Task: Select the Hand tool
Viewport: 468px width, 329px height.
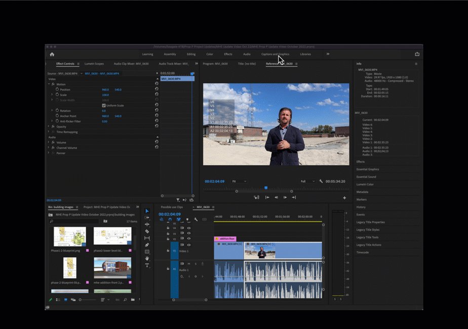Action: pyautogui.click(x=147, y=258)
